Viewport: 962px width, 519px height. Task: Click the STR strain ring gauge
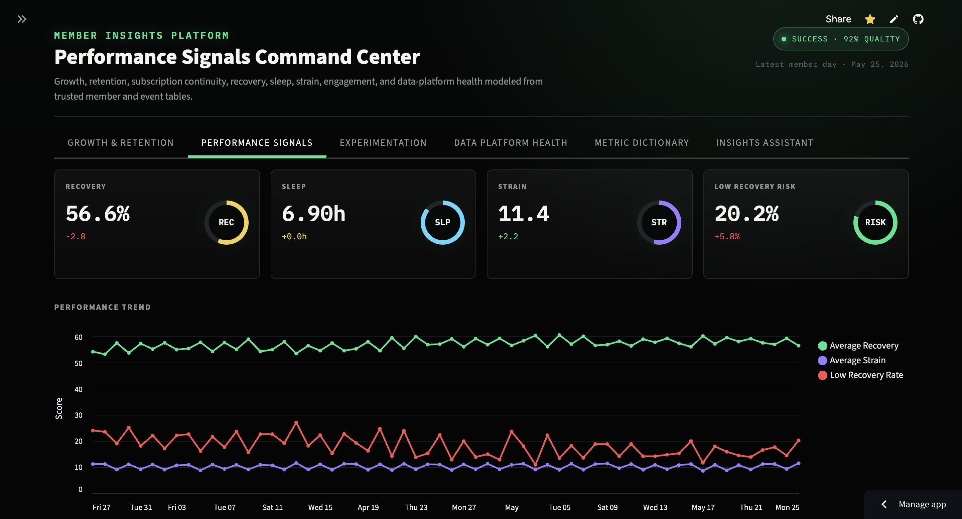[x=659, y=223]
